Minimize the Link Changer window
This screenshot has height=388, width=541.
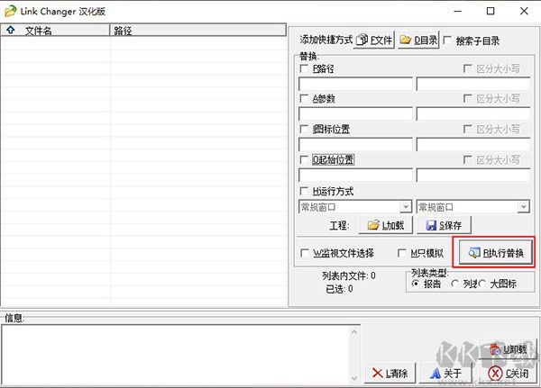(458, 11)
